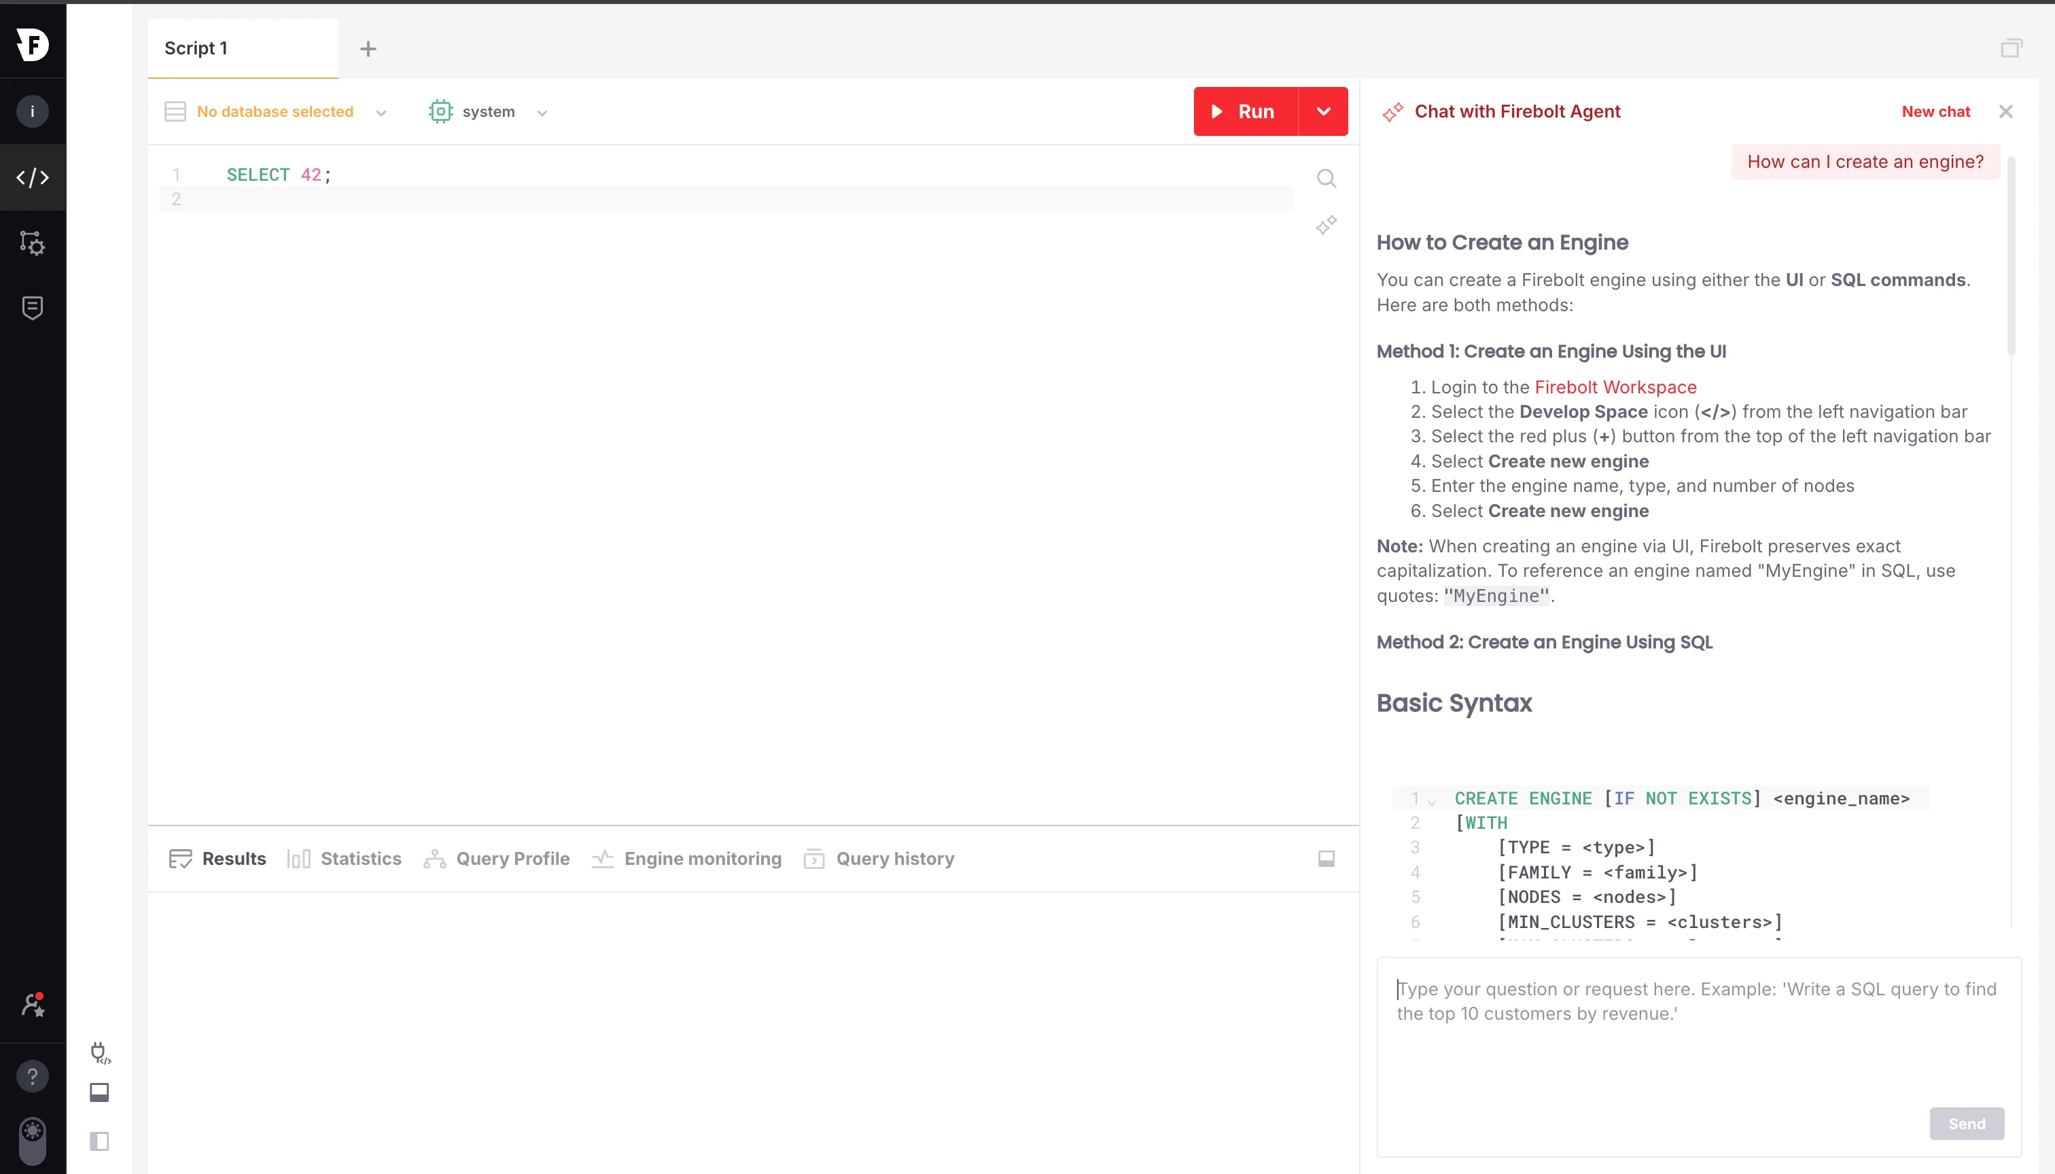This screenshot has width=2055, height=1174.
Task: Add a new script tab
Action: point(368,48)
